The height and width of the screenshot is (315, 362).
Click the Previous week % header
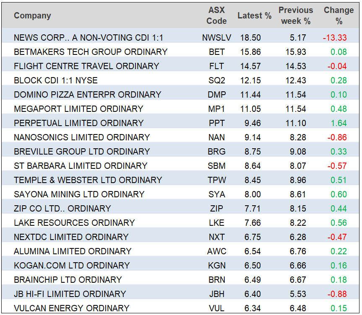point(295,16)
